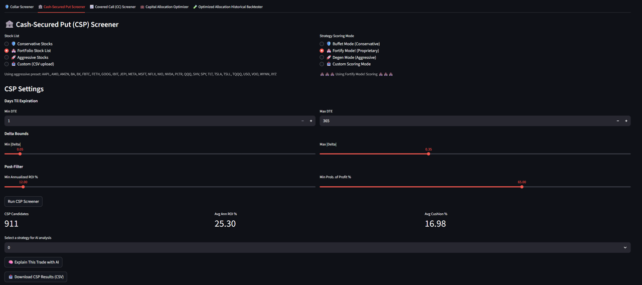The width and height of the screenshot is (642, 285).
Task: Click the rocket icon beside Aggressive Stocks
Action: (14, 58)
